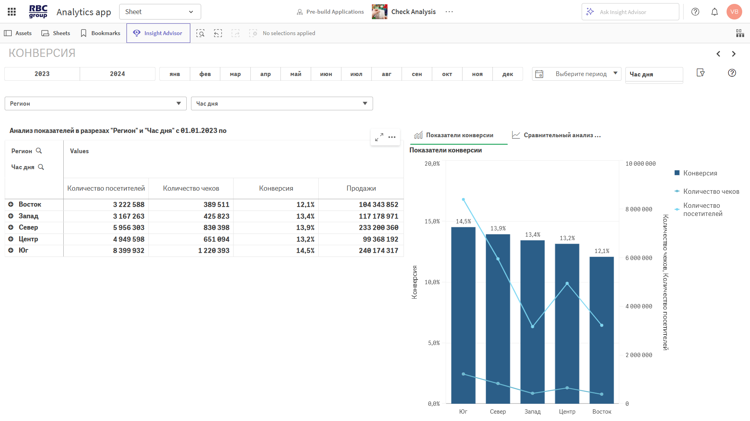Click Конверсия legend color swatch

(677, 173)
